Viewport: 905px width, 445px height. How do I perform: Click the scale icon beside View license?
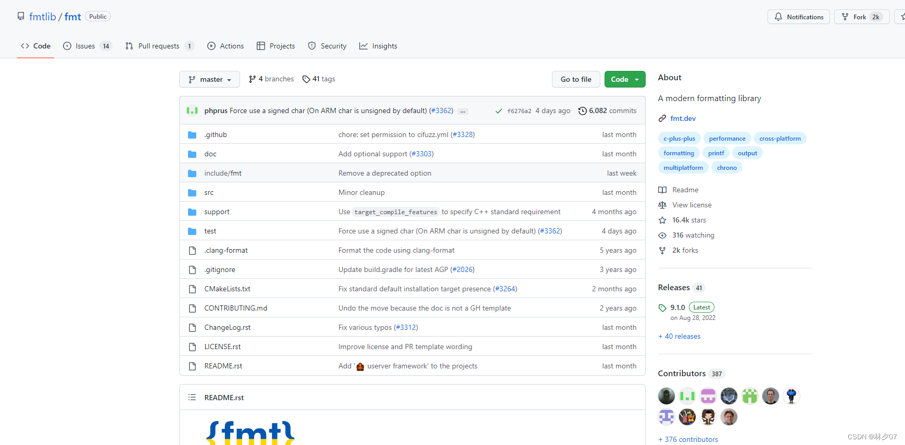click(662, 205)
